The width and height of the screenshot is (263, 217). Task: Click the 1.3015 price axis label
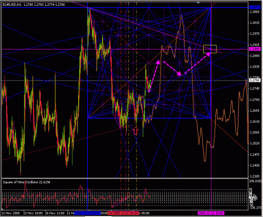pyautogui.click(x=255, y=23)
